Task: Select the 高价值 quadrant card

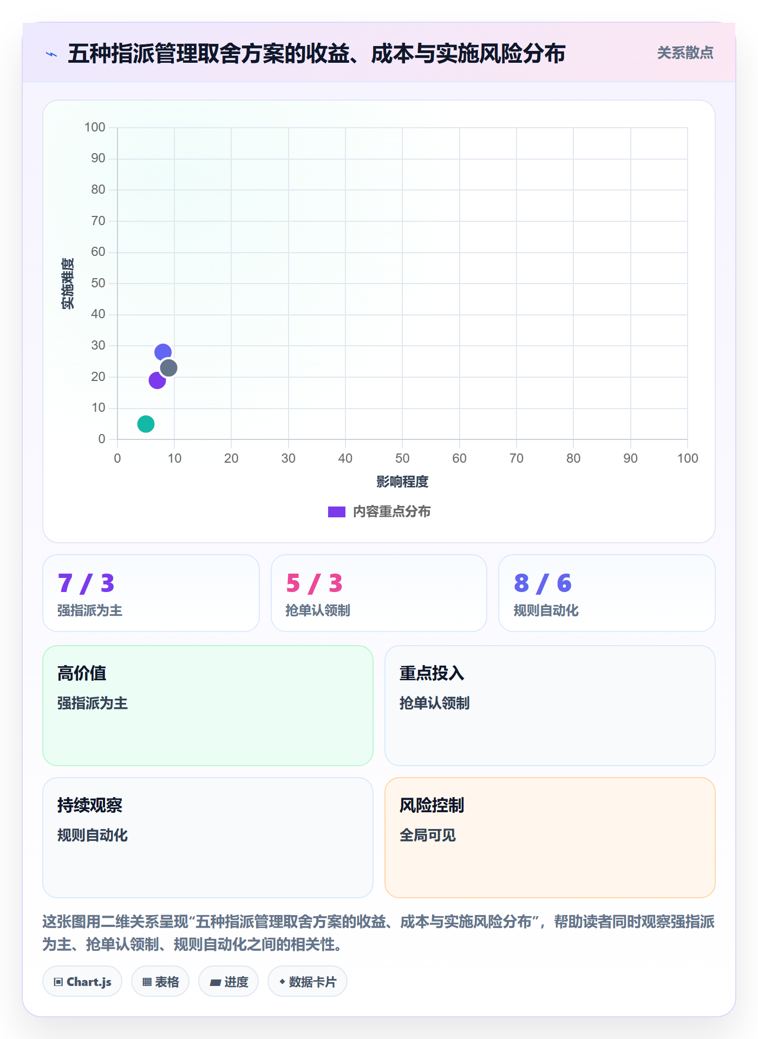Action: coord(208,706)
